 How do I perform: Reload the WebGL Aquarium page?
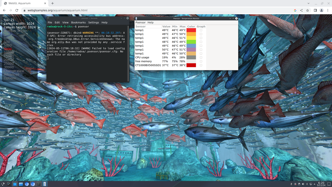(x=17, y=10)
